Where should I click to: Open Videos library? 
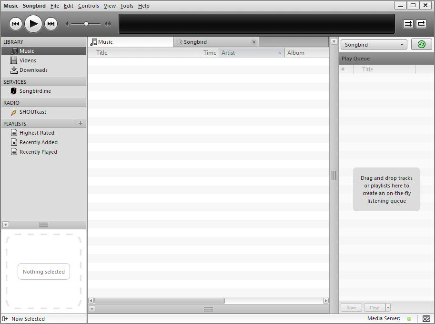(x=43, y=60)
